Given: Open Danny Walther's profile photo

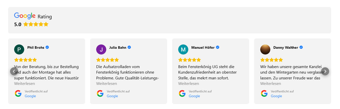Looking at the screenshot, I should click(x=265, y=49).
